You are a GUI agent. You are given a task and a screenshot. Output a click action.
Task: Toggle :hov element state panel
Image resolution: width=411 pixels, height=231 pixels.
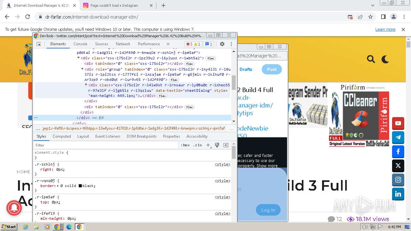(185, 145)
